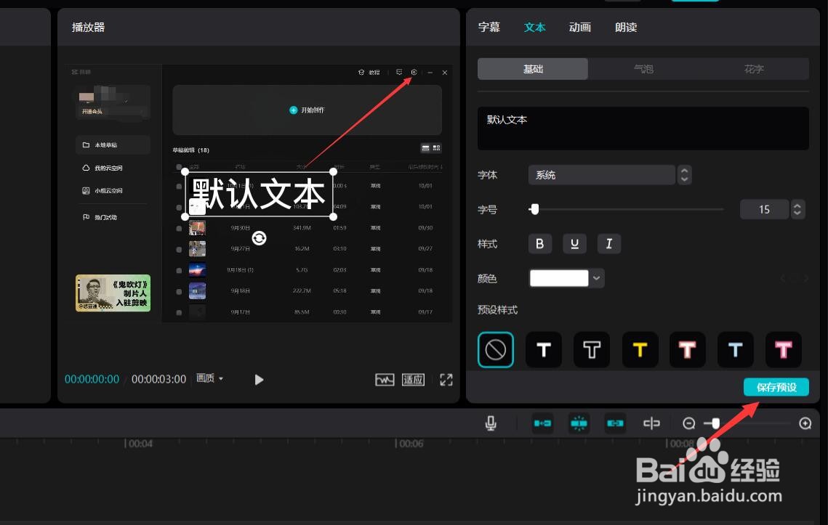Enter fullscreen preview mode
This screenshot has width=828, height=525.
pos(446,380)
